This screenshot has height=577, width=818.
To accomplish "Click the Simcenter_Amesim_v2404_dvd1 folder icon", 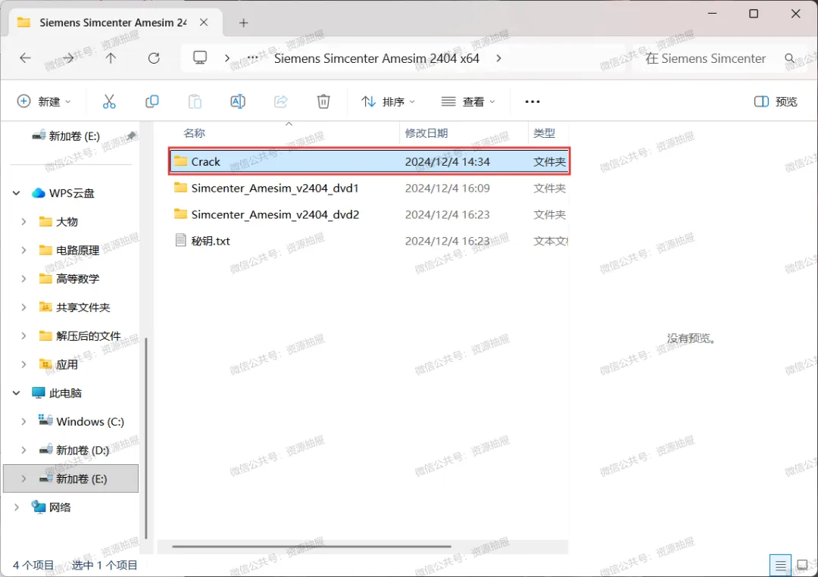I will (x=180, y=188).
